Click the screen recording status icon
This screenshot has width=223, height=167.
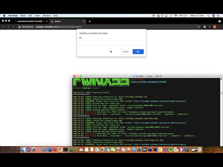click(154, 16)
